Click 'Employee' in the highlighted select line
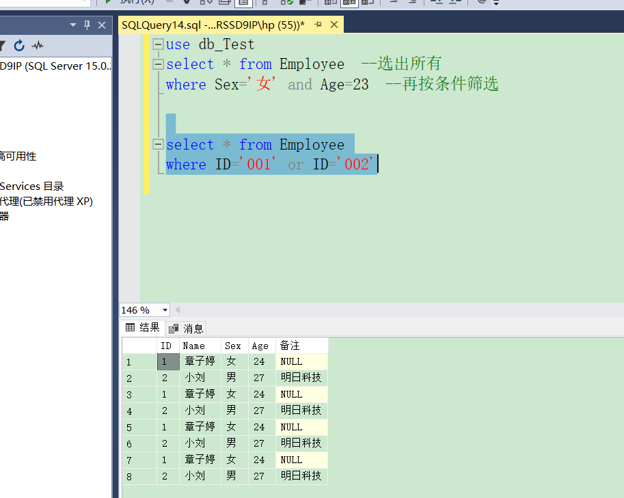This screenshot has width=624, height=498. 312,146
